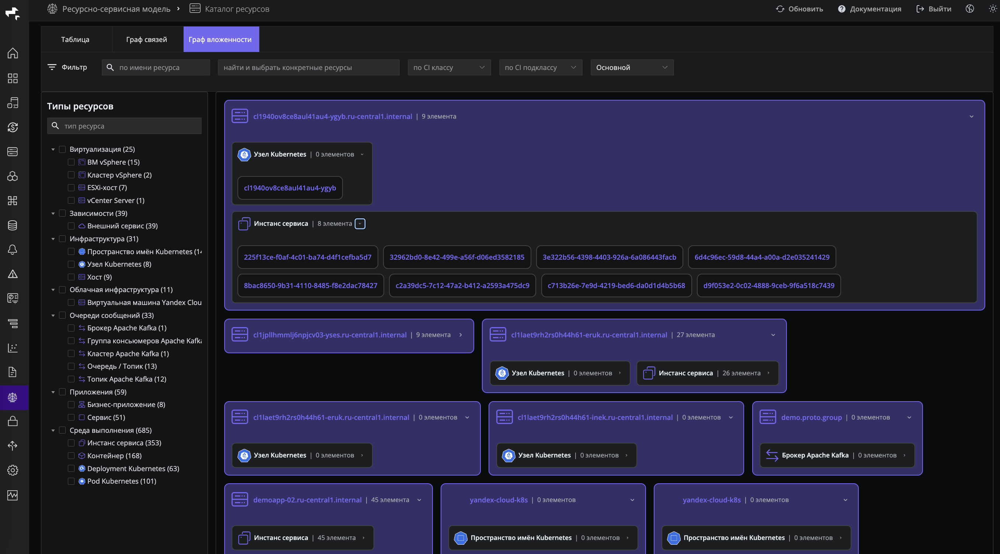Switch to the Таблица tab

75,39
